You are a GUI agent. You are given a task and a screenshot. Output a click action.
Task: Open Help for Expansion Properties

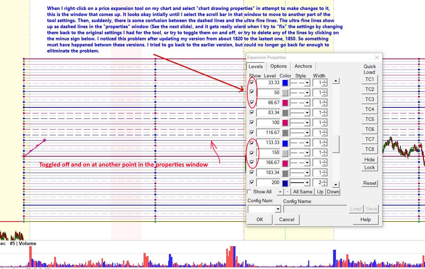pos(366,220)
